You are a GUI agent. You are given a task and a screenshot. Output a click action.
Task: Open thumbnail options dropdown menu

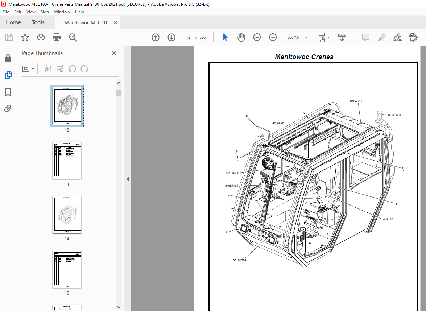tap(28, 69)
